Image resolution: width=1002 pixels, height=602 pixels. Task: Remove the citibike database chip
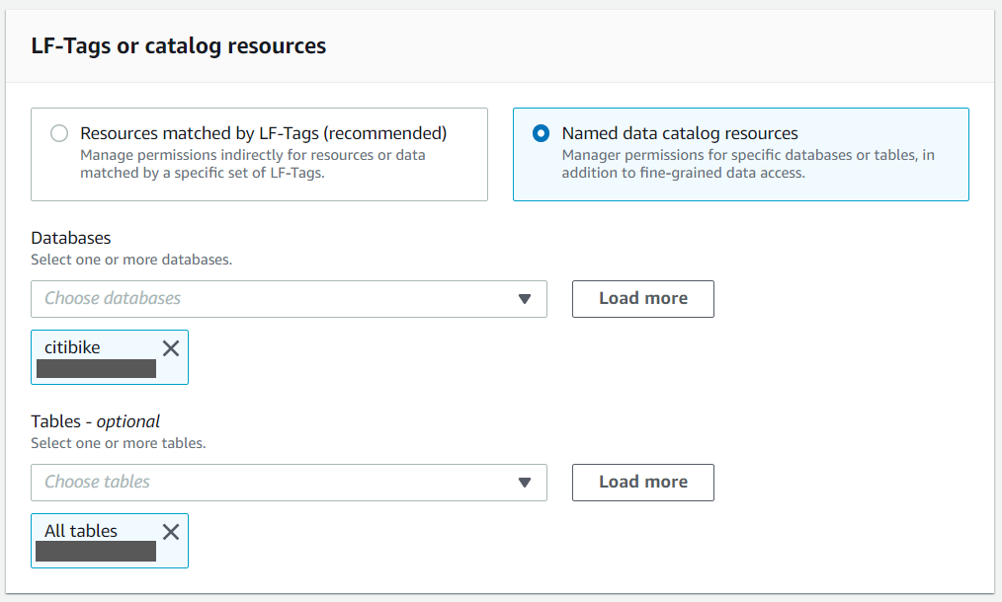tap(171, 347)
